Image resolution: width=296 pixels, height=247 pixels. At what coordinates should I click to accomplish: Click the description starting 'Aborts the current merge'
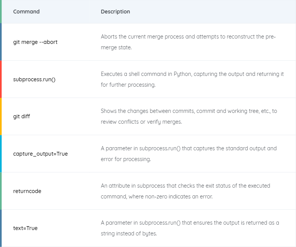pyautogui.click(x=188, y=42)
